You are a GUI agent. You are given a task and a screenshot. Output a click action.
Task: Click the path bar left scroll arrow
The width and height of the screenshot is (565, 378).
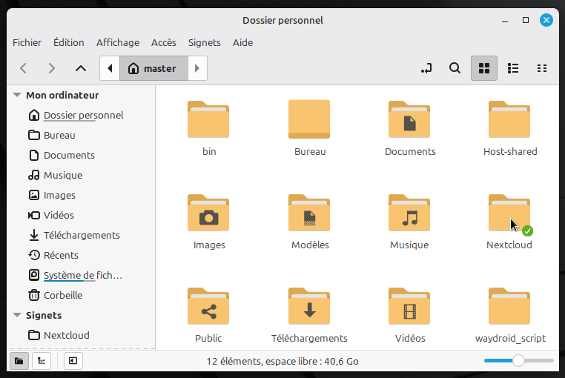click(110, 68)
